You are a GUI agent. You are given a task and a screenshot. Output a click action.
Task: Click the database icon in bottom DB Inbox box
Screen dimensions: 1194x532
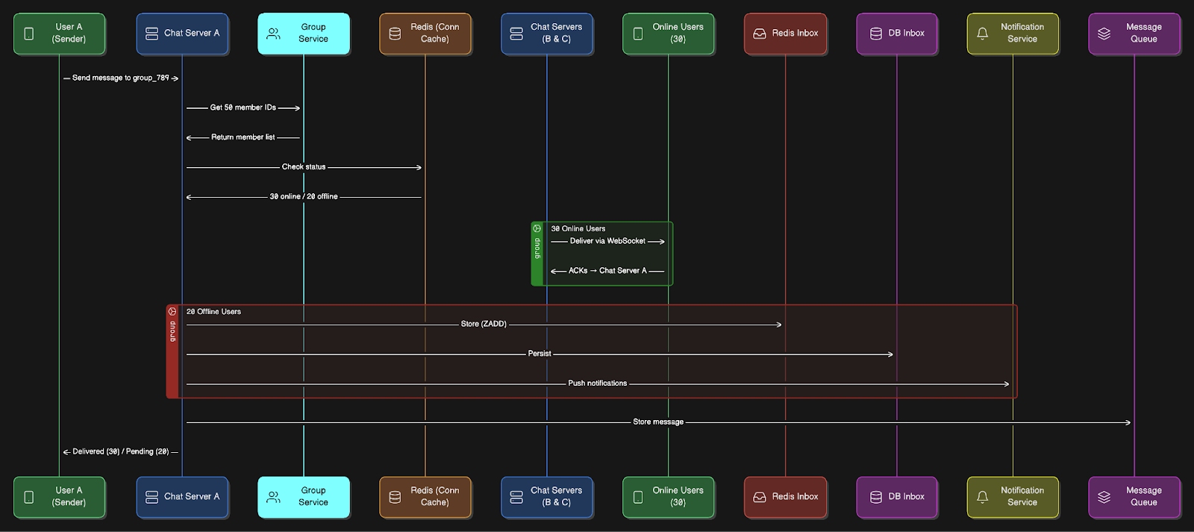pos(876,497)
